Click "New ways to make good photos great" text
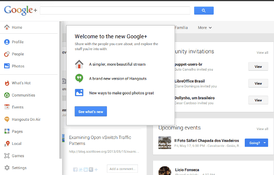 coord(121,93)
